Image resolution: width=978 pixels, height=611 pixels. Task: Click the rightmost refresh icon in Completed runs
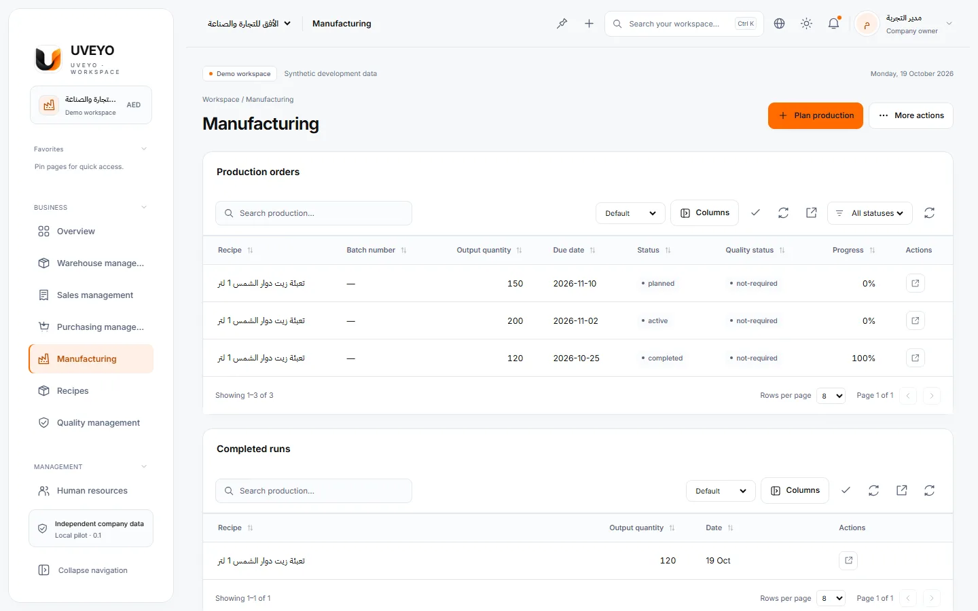click(929, 490)
